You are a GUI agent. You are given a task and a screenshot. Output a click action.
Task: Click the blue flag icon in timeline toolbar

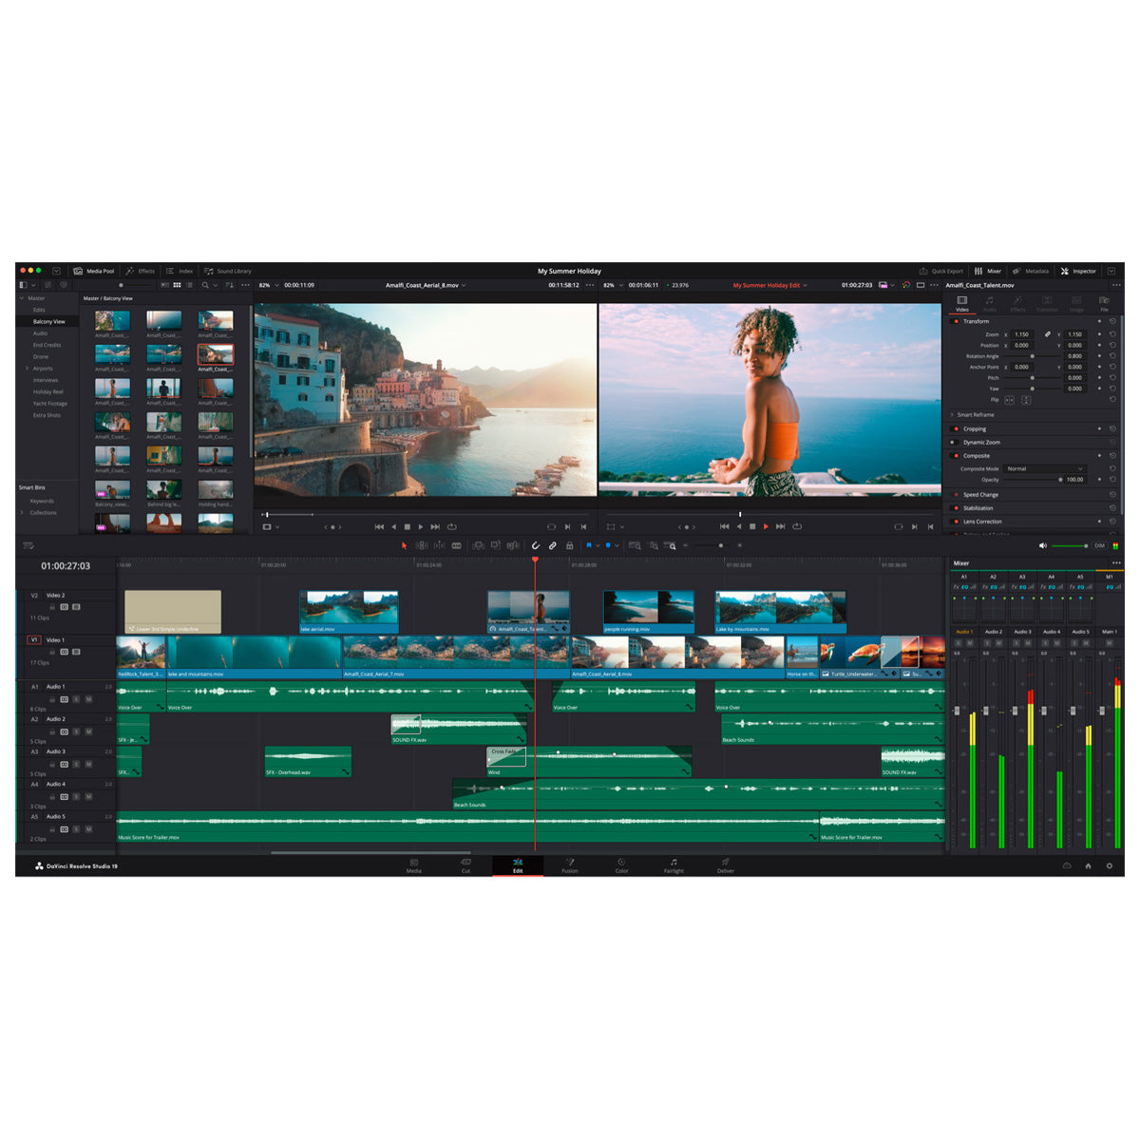588,545
